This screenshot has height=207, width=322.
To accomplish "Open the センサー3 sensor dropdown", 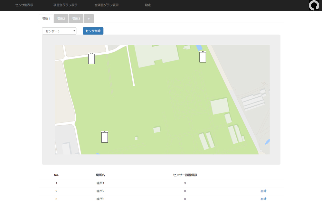I will (59, 31).
